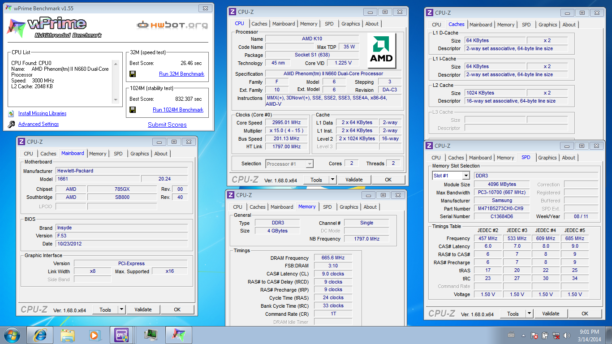This screenshot has width=612, height=344.
Task: Click the BIOS Date value 10/23/2012
Action: [x=121, y=244]
